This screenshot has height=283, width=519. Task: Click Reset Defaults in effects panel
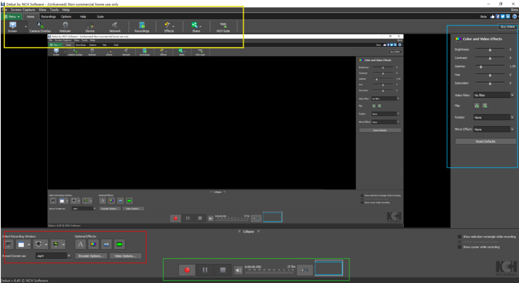[485, 141]
